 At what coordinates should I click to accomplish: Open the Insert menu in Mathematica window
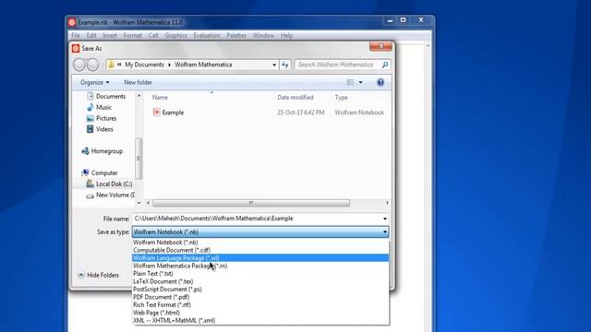(x=110, y=35)
